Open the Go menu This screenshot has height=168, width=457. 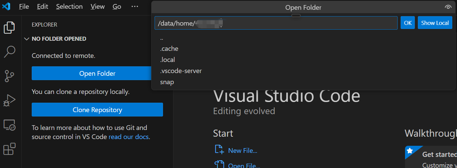(117, 6)
